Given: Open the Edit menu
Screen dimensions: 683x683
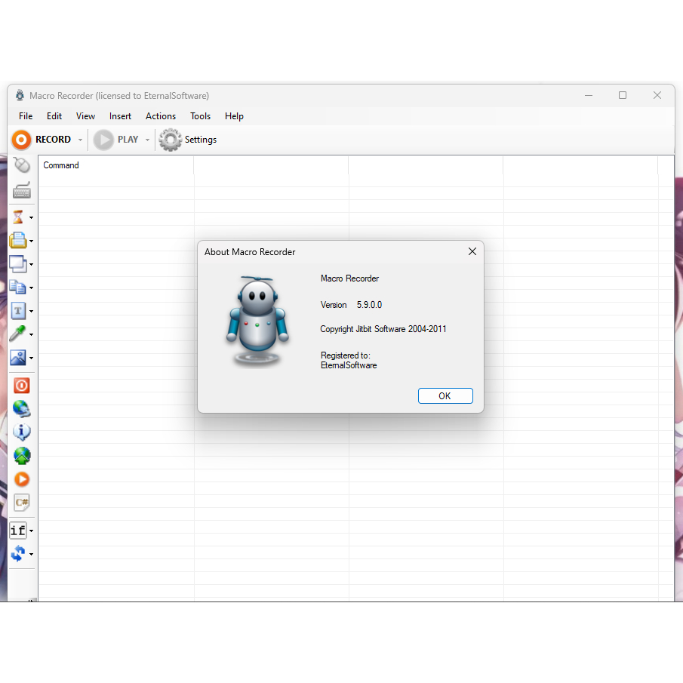Looking at the screenshot, I should point(54,116).
